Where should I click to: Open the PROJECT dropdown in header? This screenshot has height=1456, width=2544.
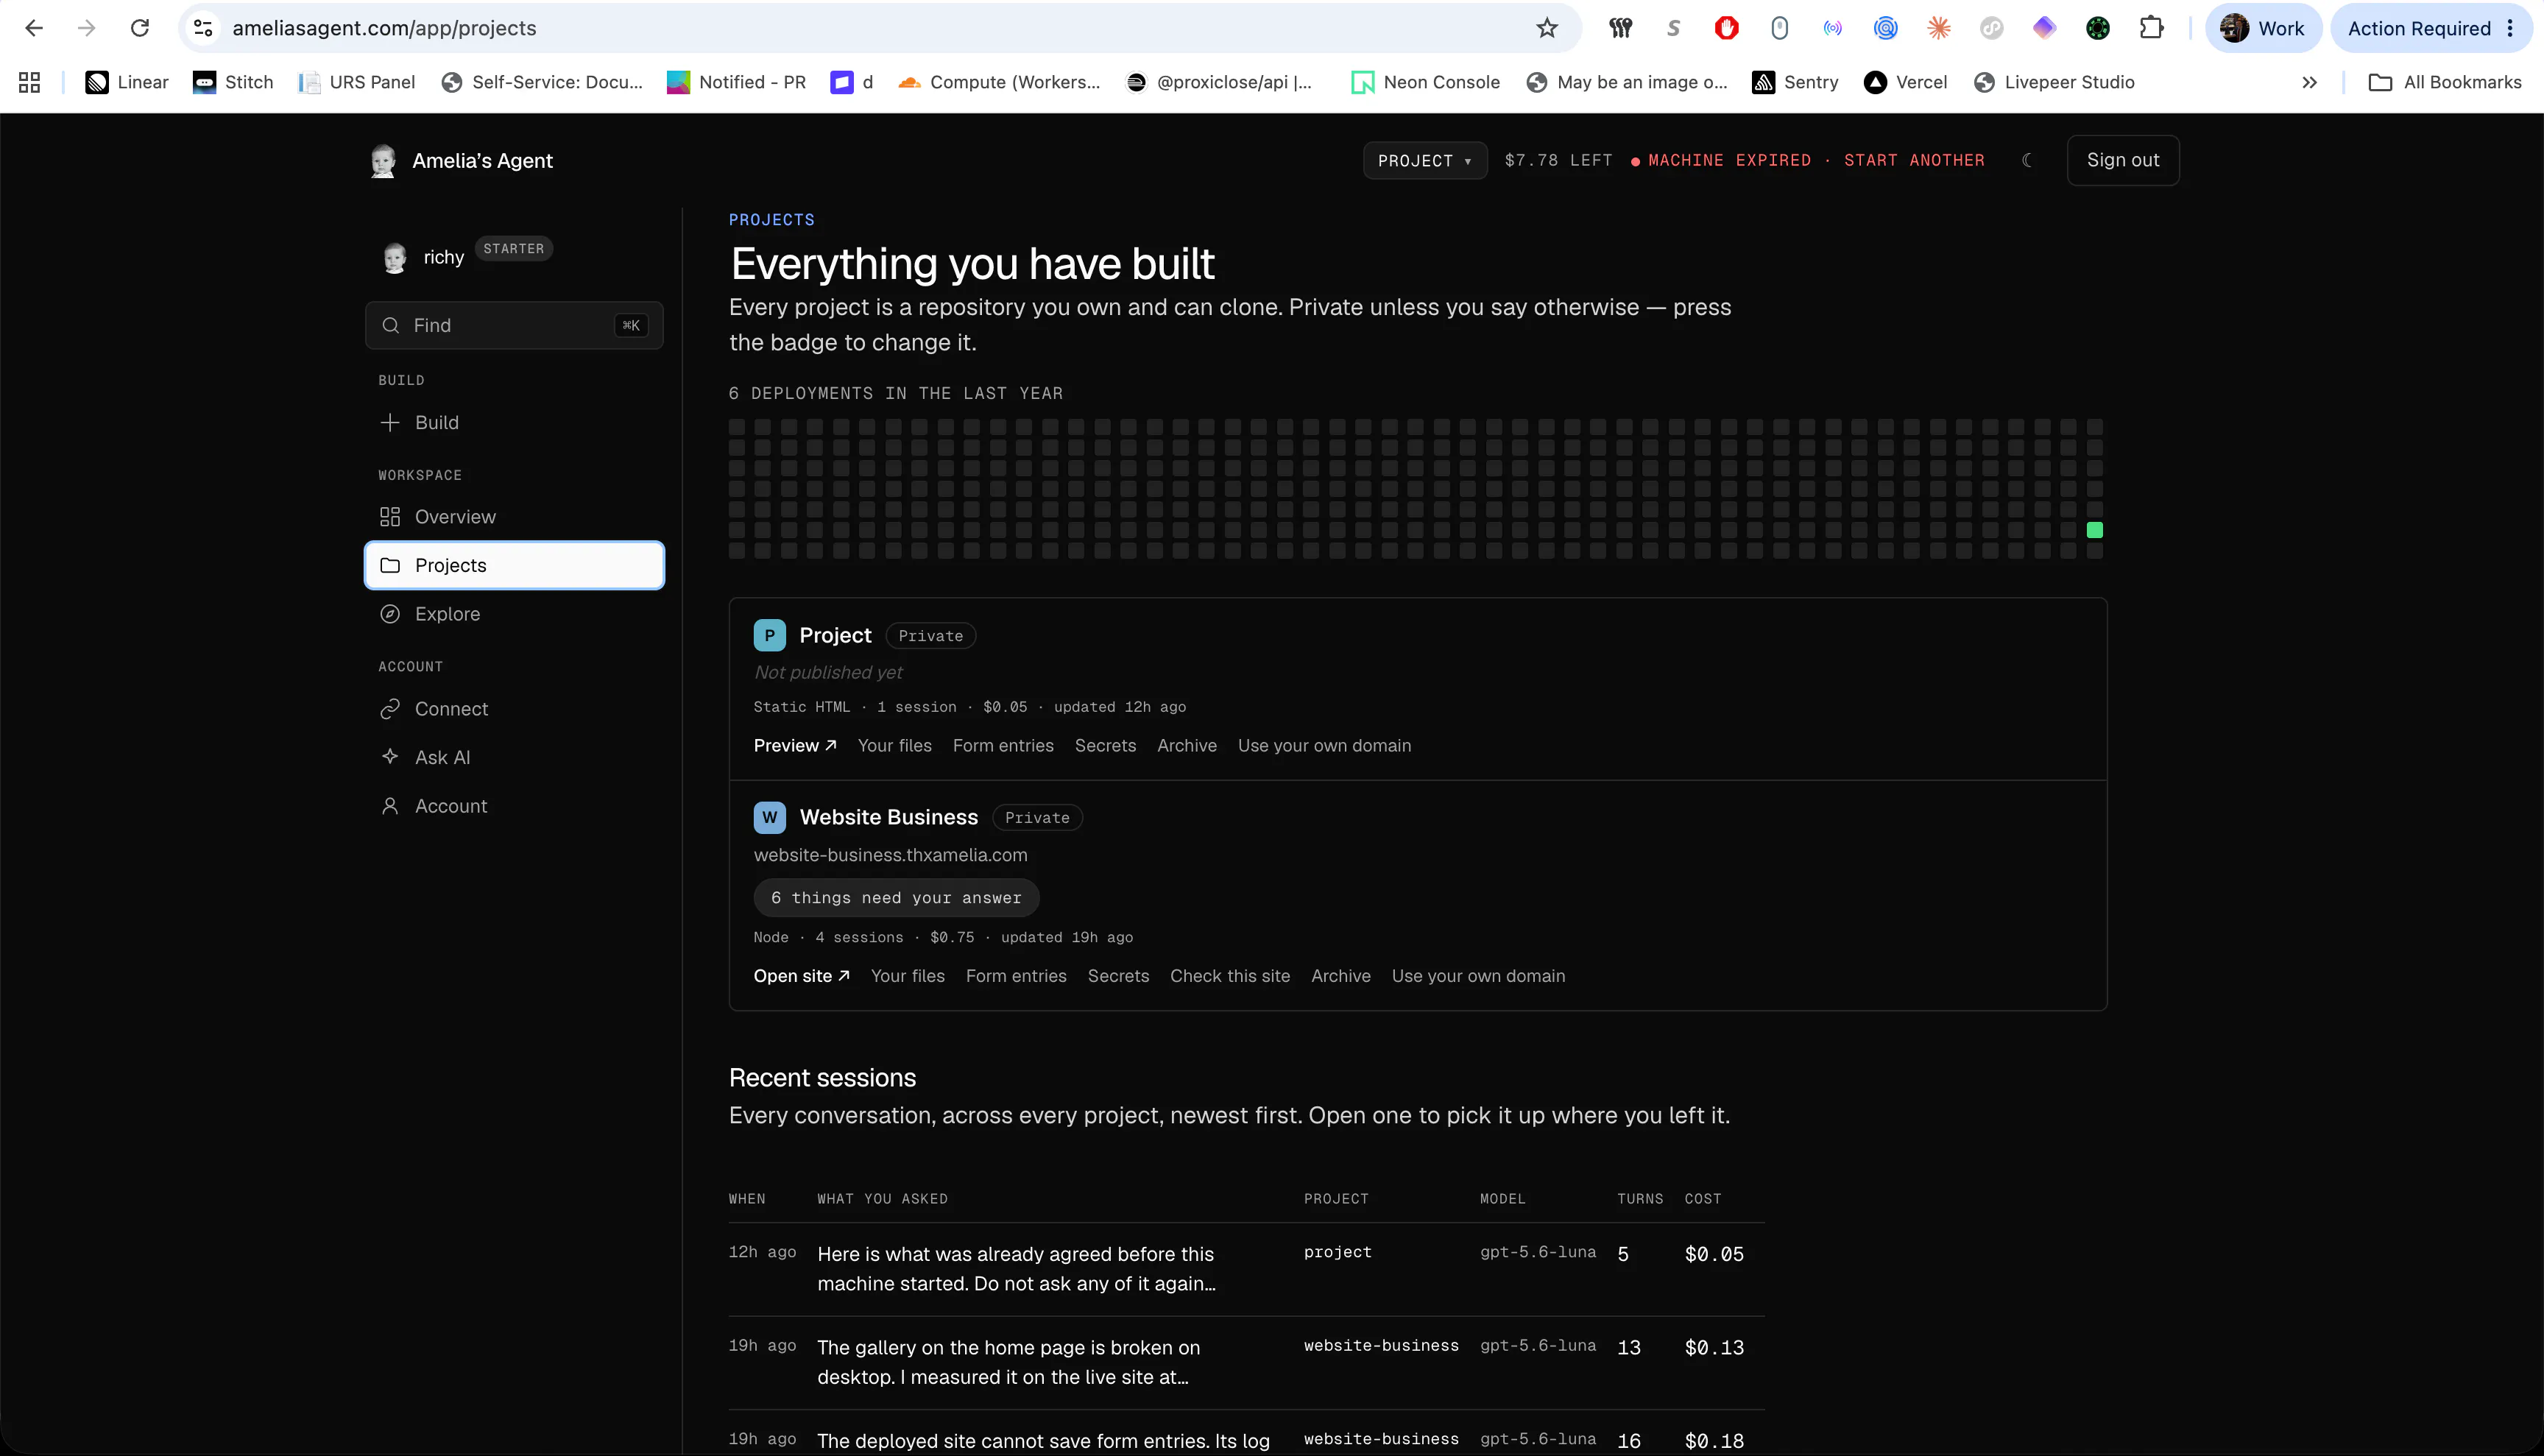pos(1425,160)
